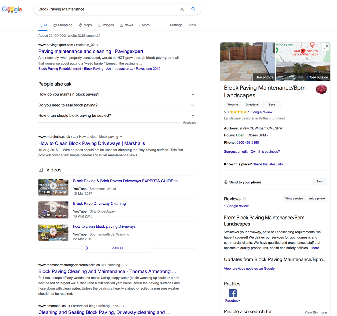Open search Settings
This screenshot has width=337, height=316.
pos(176,25)
